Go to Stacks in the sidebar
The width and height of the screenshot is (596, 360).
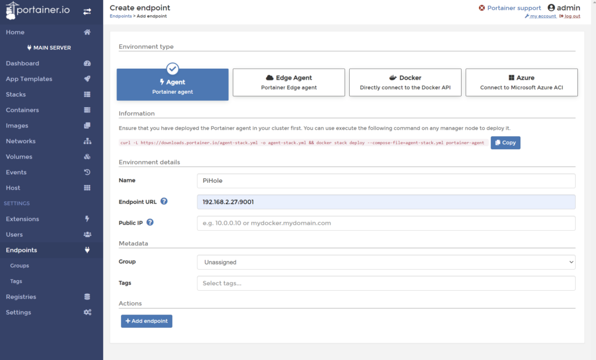(x=51, y=94)
